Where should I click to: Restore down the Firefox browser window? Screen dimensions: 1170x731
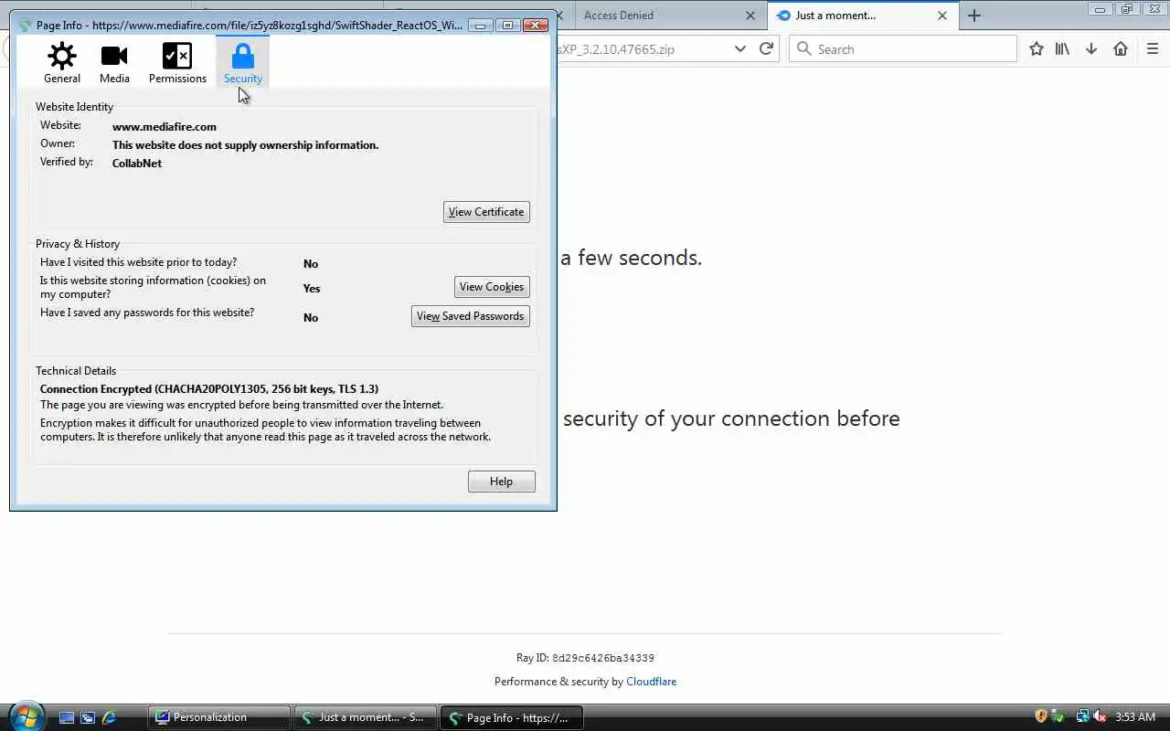click(x=1126, y=9)
